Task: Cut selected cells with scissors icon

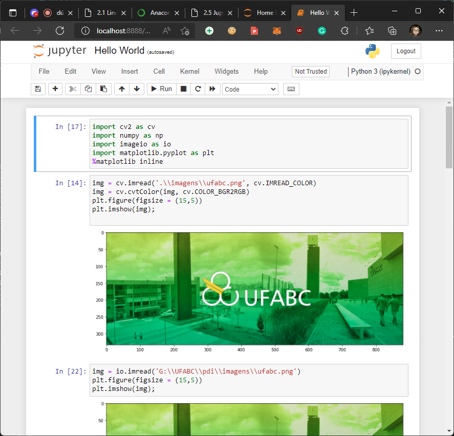Action: (x=73, y=89)
